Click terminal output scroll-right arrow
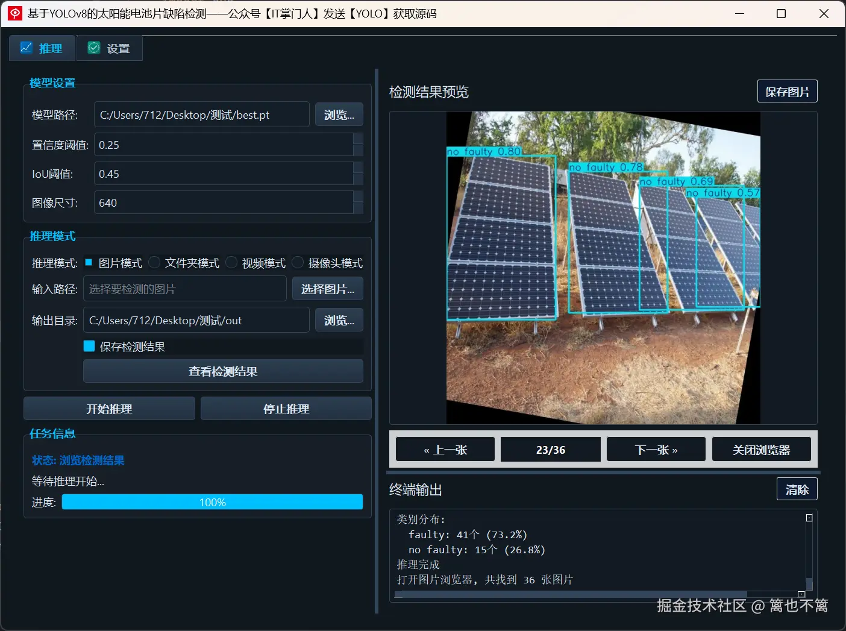The height and width of the screenshot is (631, 846). (x=801, y=594)
